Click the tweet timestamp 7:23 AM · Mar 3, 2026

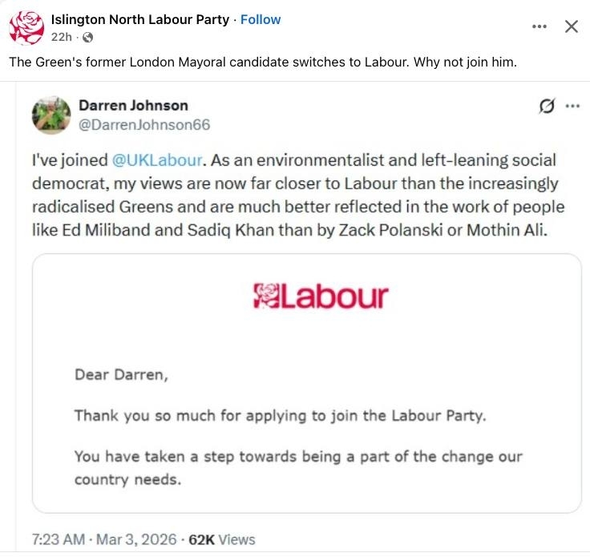tap(103, 539)
